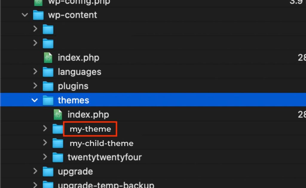Click the twentytwentyfour folder icon
306x188 pixels.
58,157
